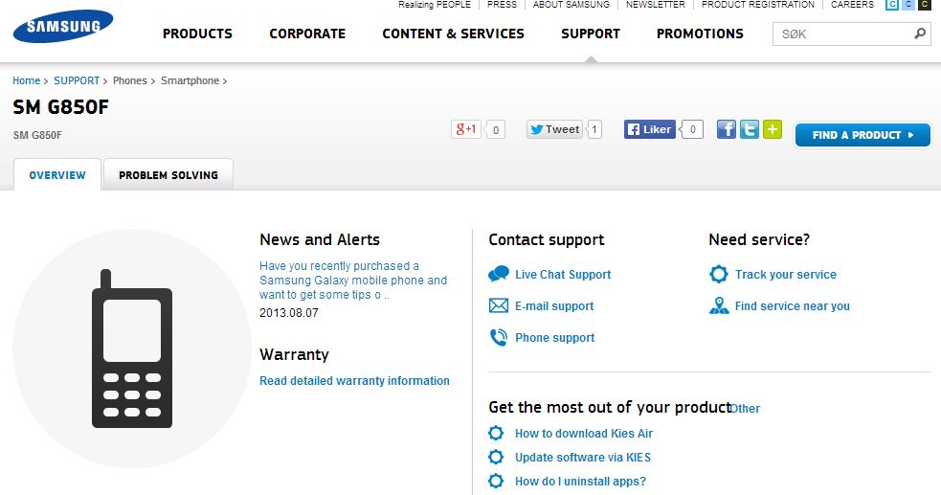Switch to the PROBLEM SOLVING tab
Screen dimensions: 941x495
click(x=168, y=175)
